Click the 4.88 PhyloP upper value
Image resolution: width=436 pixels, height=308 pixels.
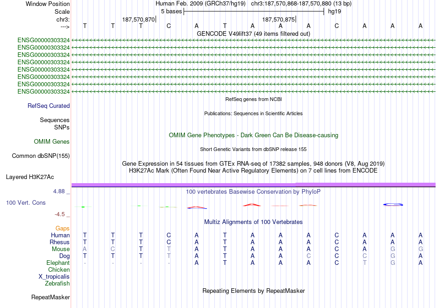coord(59,191)
